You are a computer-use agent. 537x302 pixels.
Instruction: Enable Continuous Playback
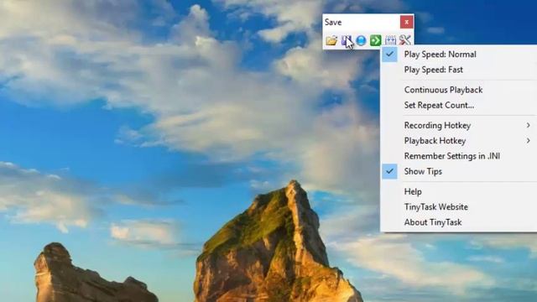click(x=459, y=90)
